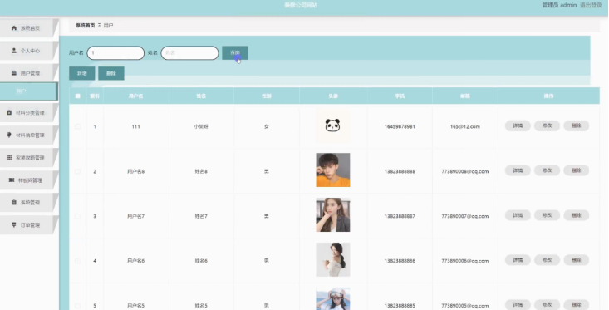Click email 165@12.com
This screenshot has height=310, width=609.
coord(465,126)
